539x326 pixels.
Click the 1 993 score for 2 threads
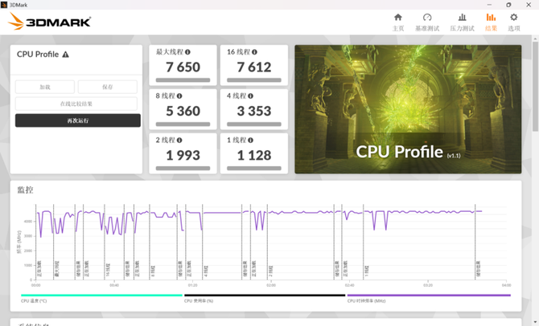pos(183,156)
